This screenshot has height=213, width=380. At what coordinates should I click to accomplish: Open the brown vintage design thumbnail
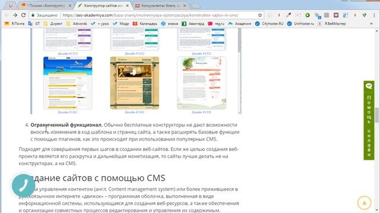(x=135, y=83)
